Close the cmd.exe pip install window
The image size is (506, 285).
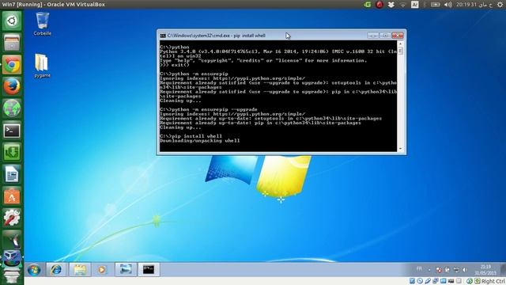[397, 35]
